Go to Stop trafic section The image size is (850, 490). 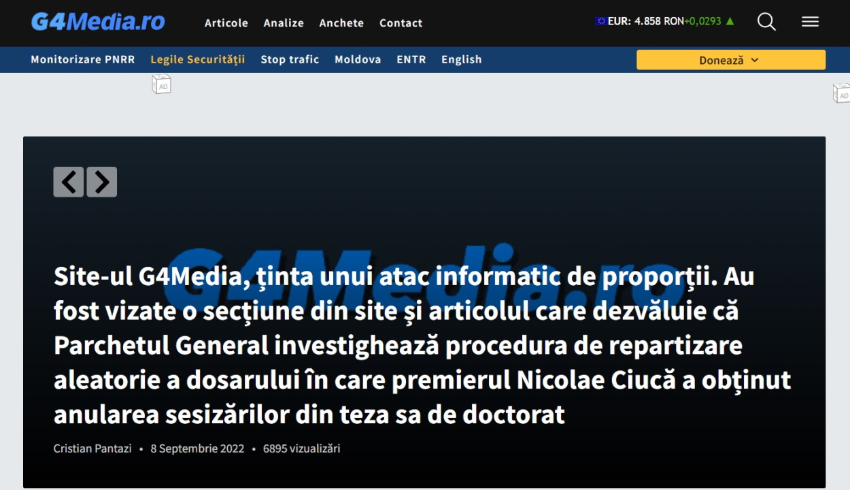click(290, 59)
